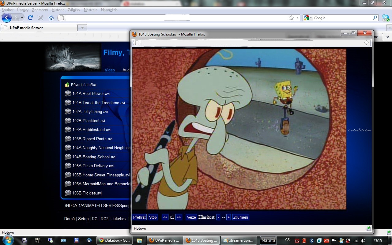This screenshot has width=392, height=245.
Task: Open 101A.Reef Blower.avi
Action: click(x=91, y=93)
